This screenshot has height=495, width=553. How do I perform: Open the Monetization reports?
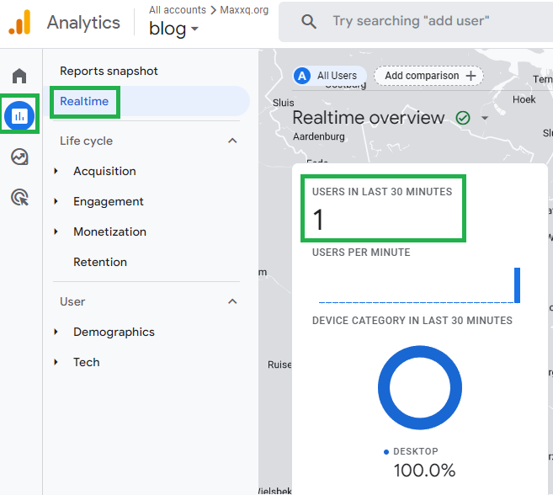109,232
